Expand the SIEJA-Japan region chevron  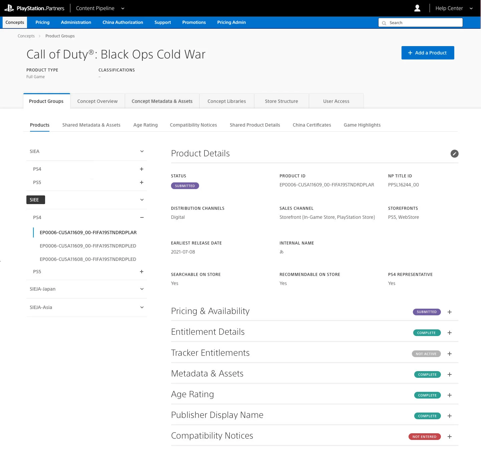click(142, 289)
